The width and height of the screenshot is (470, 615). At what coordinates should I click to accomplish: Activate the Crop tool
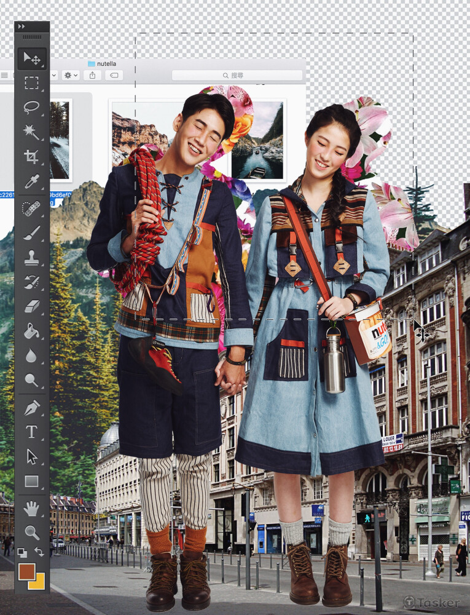pyautogui.click(x=31, y=156)
